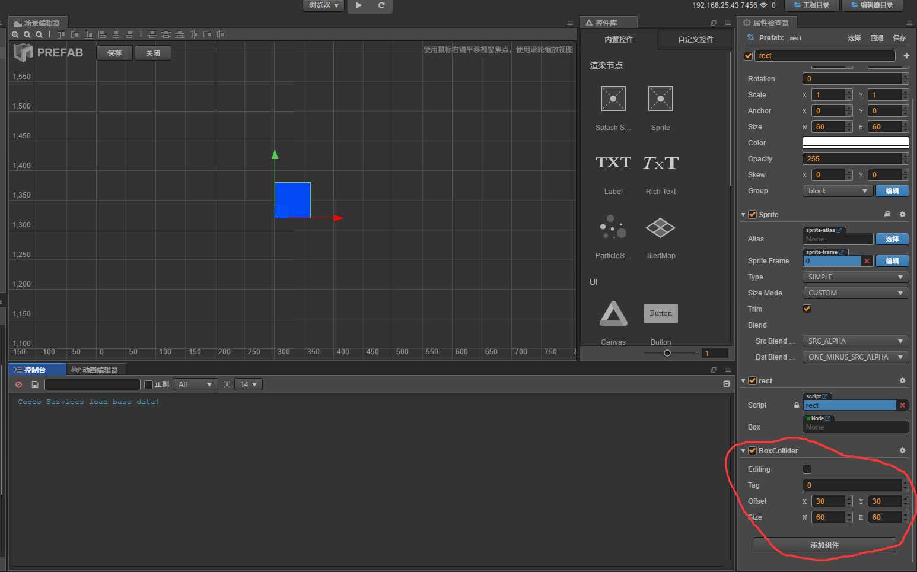Distribute nodes by horizontal centers icon
This screenshot has width=917, height=572.
207,34
